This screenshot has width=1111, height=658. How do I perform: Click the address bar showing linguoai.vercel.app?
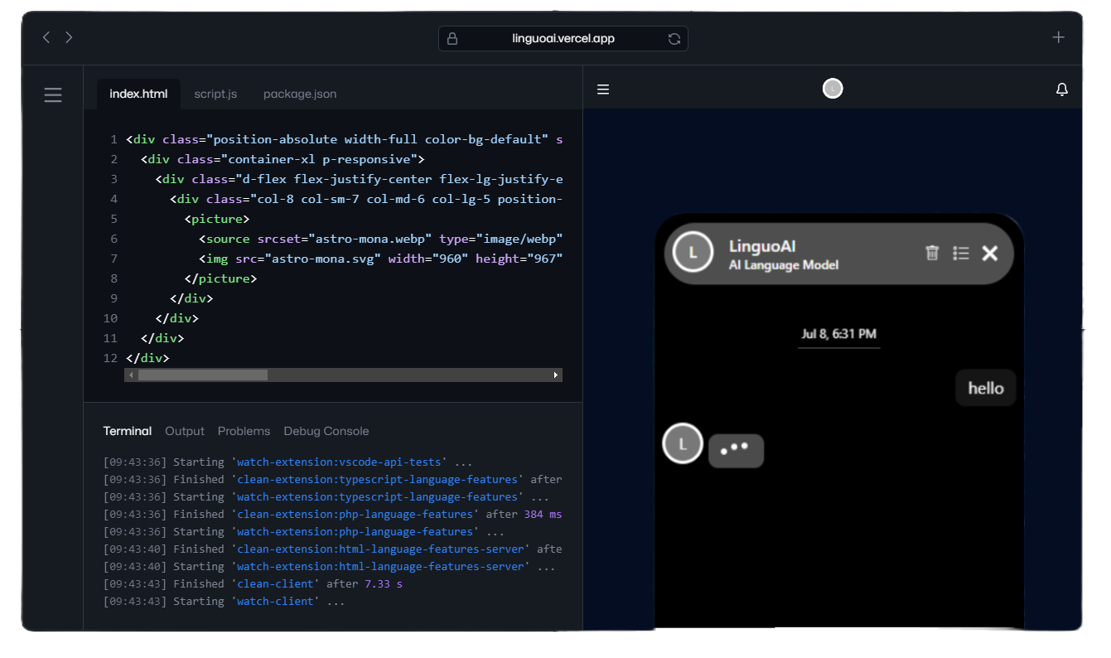pyautogui.click(x=563, y=38)
